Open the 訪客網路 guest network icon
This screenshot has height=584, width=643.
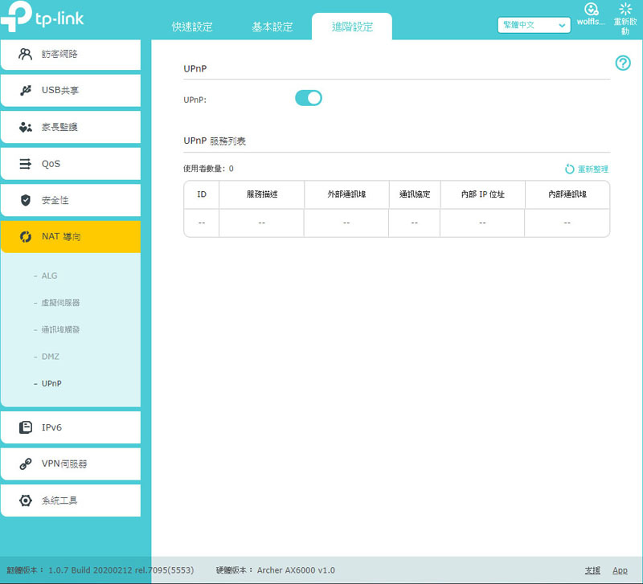[x=25, y=54]
